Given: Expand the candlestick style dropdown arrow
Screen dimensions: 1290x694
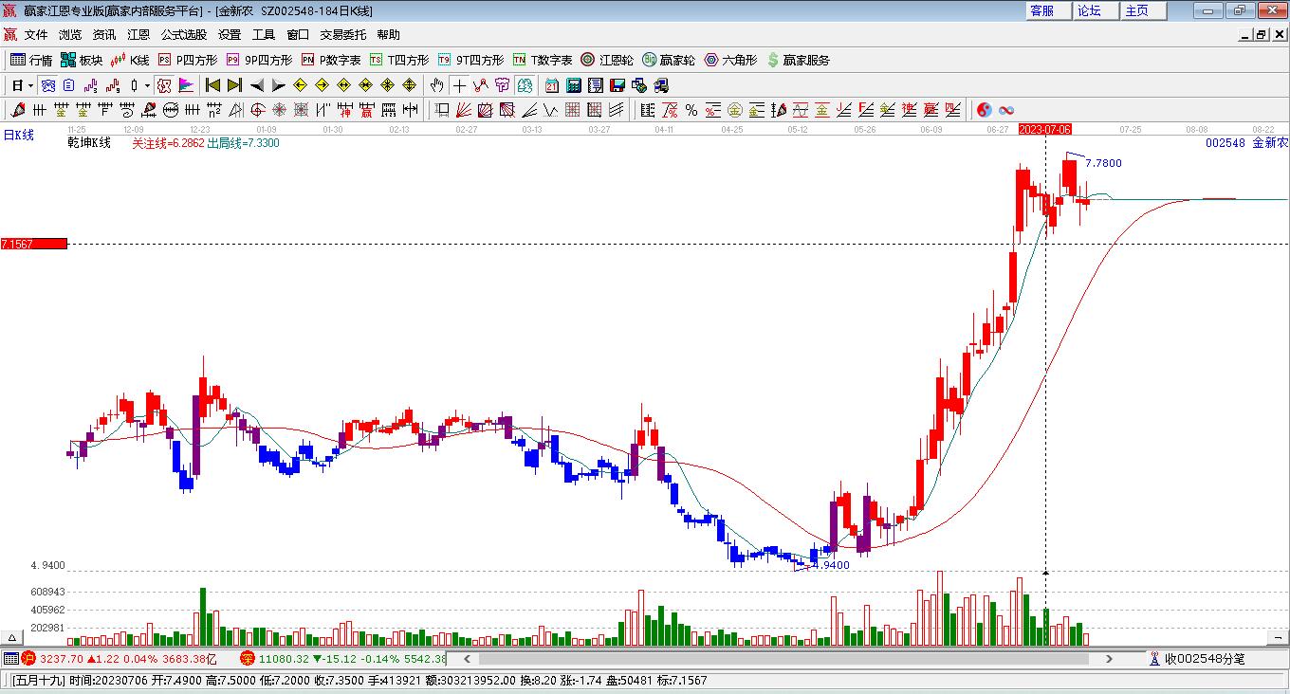Looking at the screenshot, I should click(147, 85).
